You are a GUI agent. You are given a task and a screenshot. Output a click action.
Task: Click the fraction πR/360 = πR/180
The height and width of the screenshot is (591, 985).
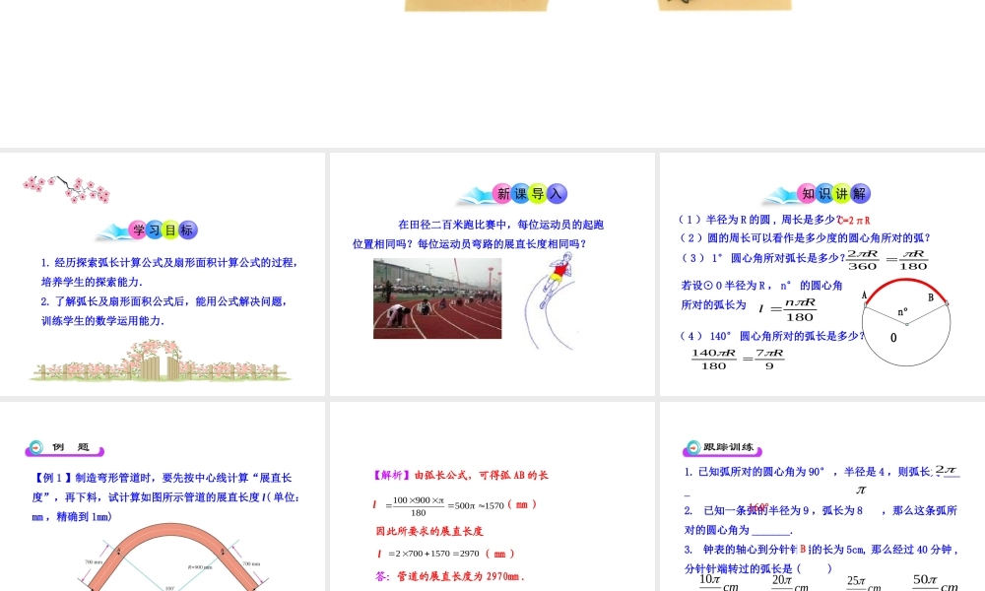click(x=885, y=259)
